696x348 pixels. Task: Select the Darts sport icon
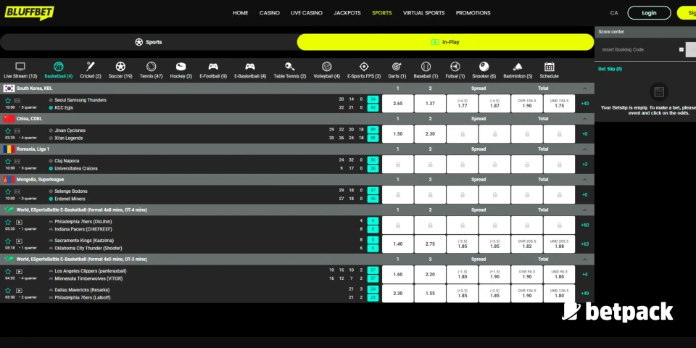point(397,67)
